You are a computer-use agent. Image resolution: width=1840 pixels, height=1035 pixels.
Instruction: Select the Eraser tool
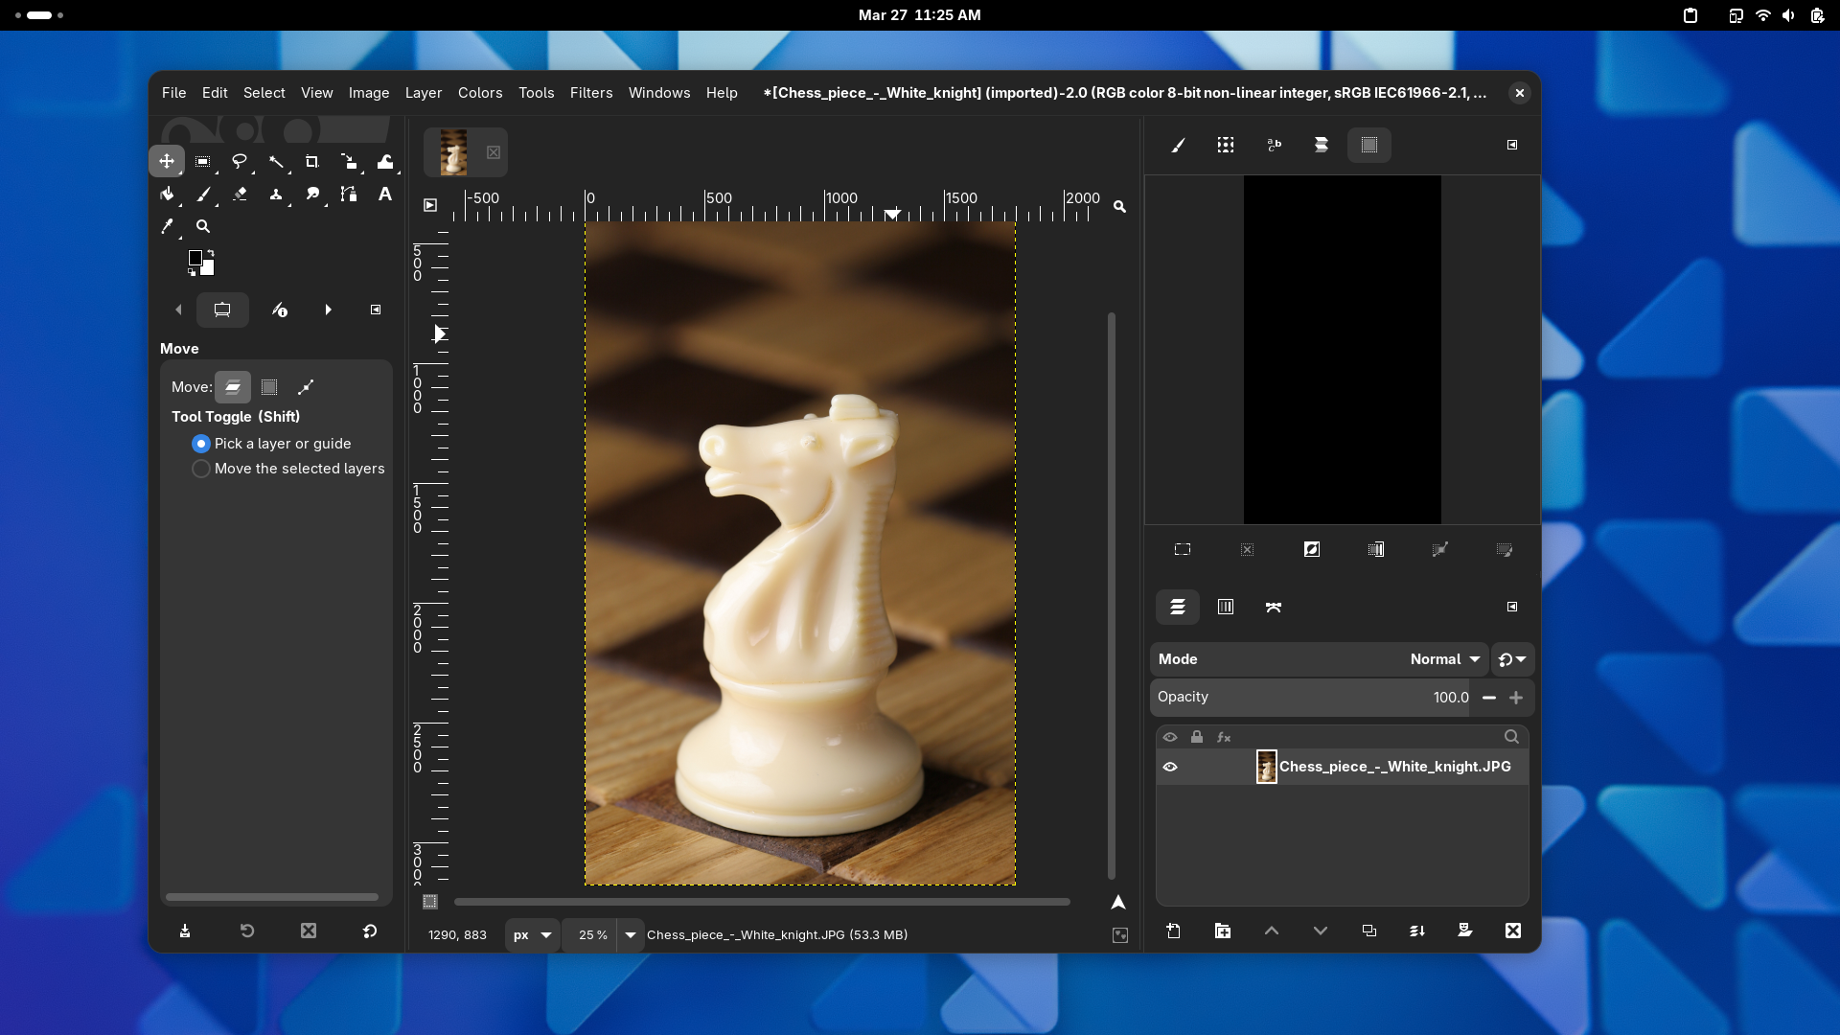click(x=241, y=195)
